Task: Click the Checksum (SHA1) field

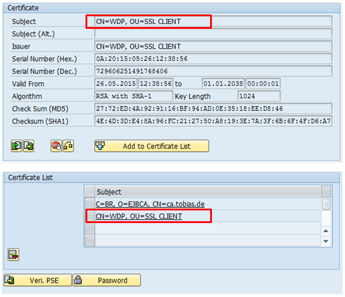Action: click(x=213, y=121)
